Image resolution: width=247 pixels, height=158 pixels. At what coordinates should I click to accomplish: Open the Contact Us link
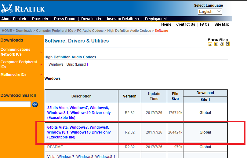click(x=186, y=24)
